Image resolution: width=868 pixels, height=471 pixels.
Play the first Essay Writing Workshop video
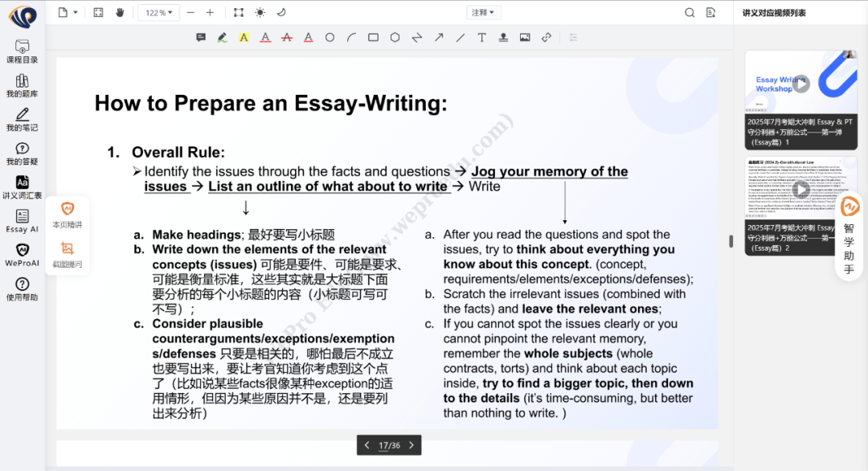800,84
